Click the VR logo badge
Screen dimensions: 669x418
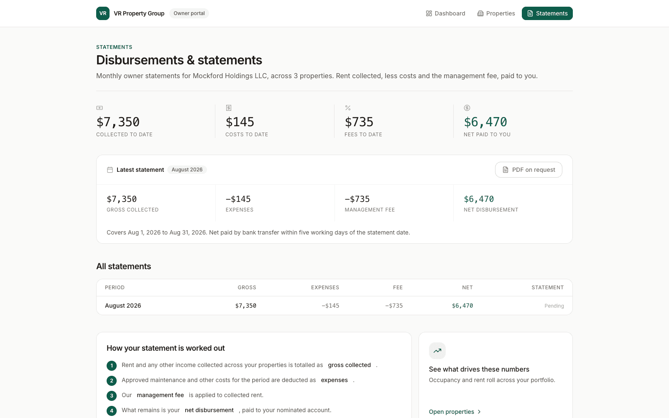click(103, 13)
